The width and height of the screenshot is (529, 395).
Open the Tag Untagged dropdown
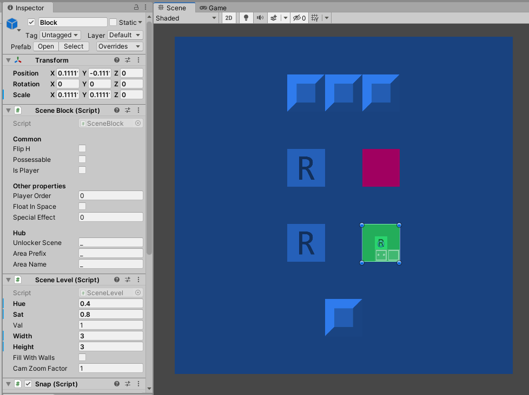[x=59, y=35]
